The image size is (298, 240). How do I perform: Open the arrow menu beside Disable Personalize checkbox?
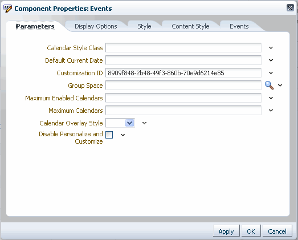tap(123, 135)
